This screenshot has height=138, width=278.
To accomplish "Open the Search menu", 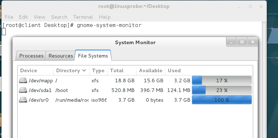I will click(x=59, y=17).
